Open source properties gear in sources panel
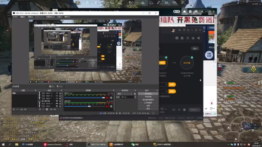This screenshot has width=262, height=147. click(47, 109)
